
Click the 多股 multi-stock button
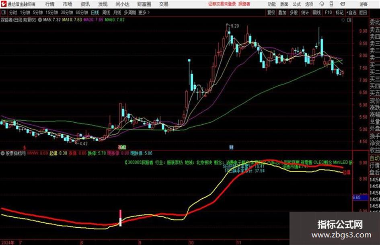pyautogui.click(x=294, y=12)
